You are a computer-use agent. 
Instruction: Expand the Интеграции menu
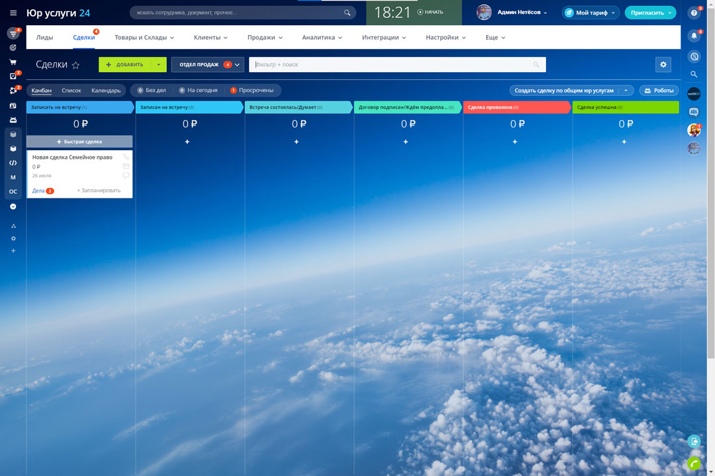[384, 37]
